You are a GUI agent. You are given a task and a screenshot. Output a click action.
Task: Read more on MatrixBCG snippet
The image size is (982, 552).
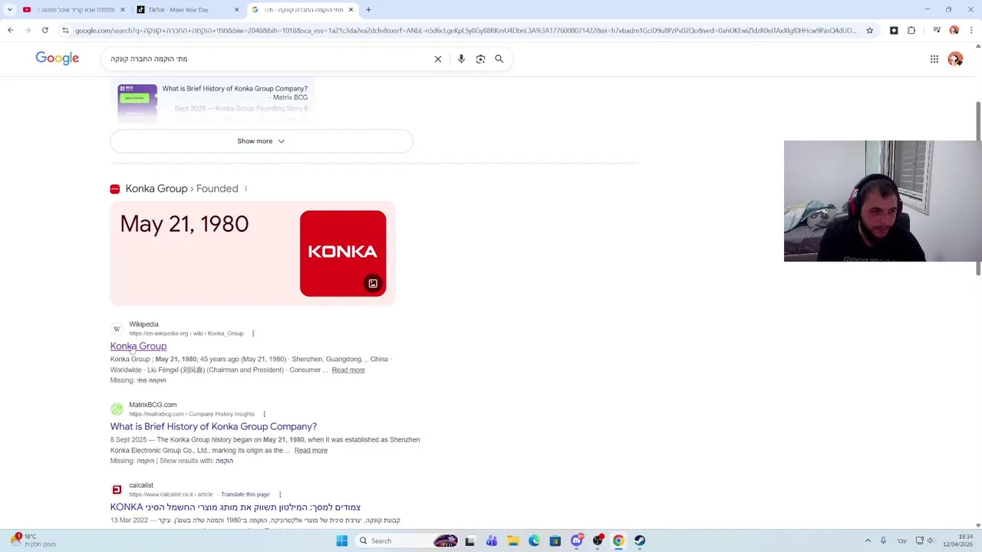pyautogui.click(x=311, y=450)
